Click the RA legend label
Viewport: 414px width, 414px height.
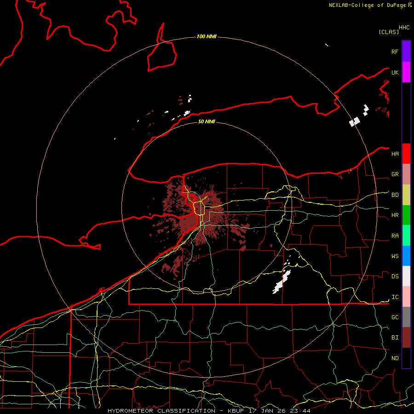395,236
